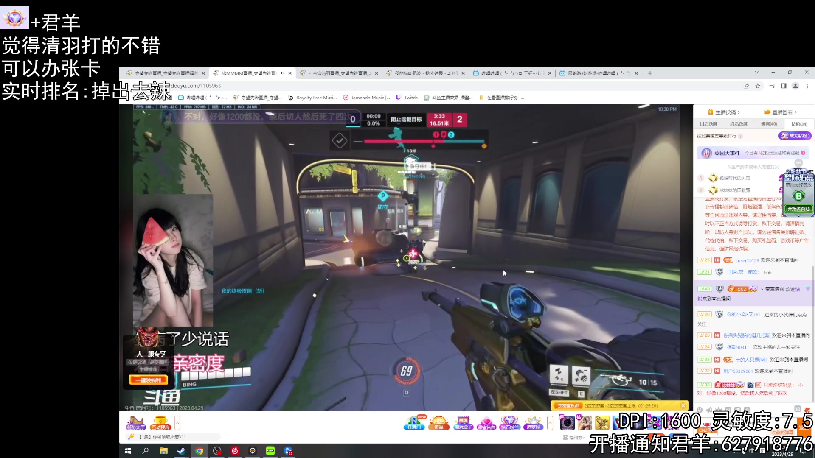Mute audio icon on 冰MMMM直播 tab
815x458 pixels.
click(282, 73)
